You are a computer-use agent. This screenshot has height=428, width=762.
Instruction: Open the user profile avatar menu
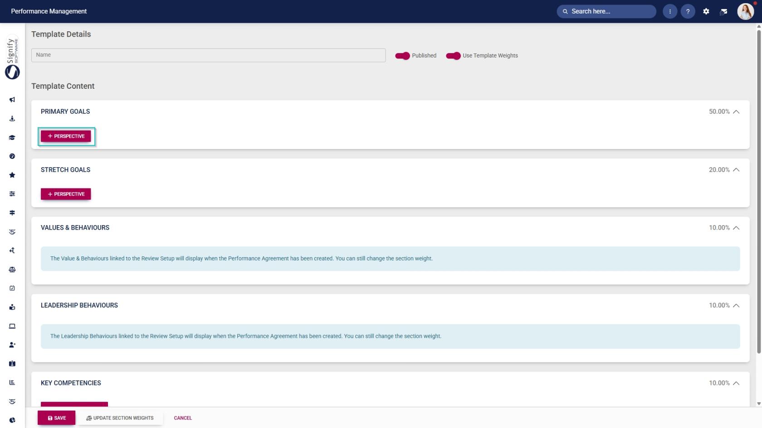(x=745, y=11)
